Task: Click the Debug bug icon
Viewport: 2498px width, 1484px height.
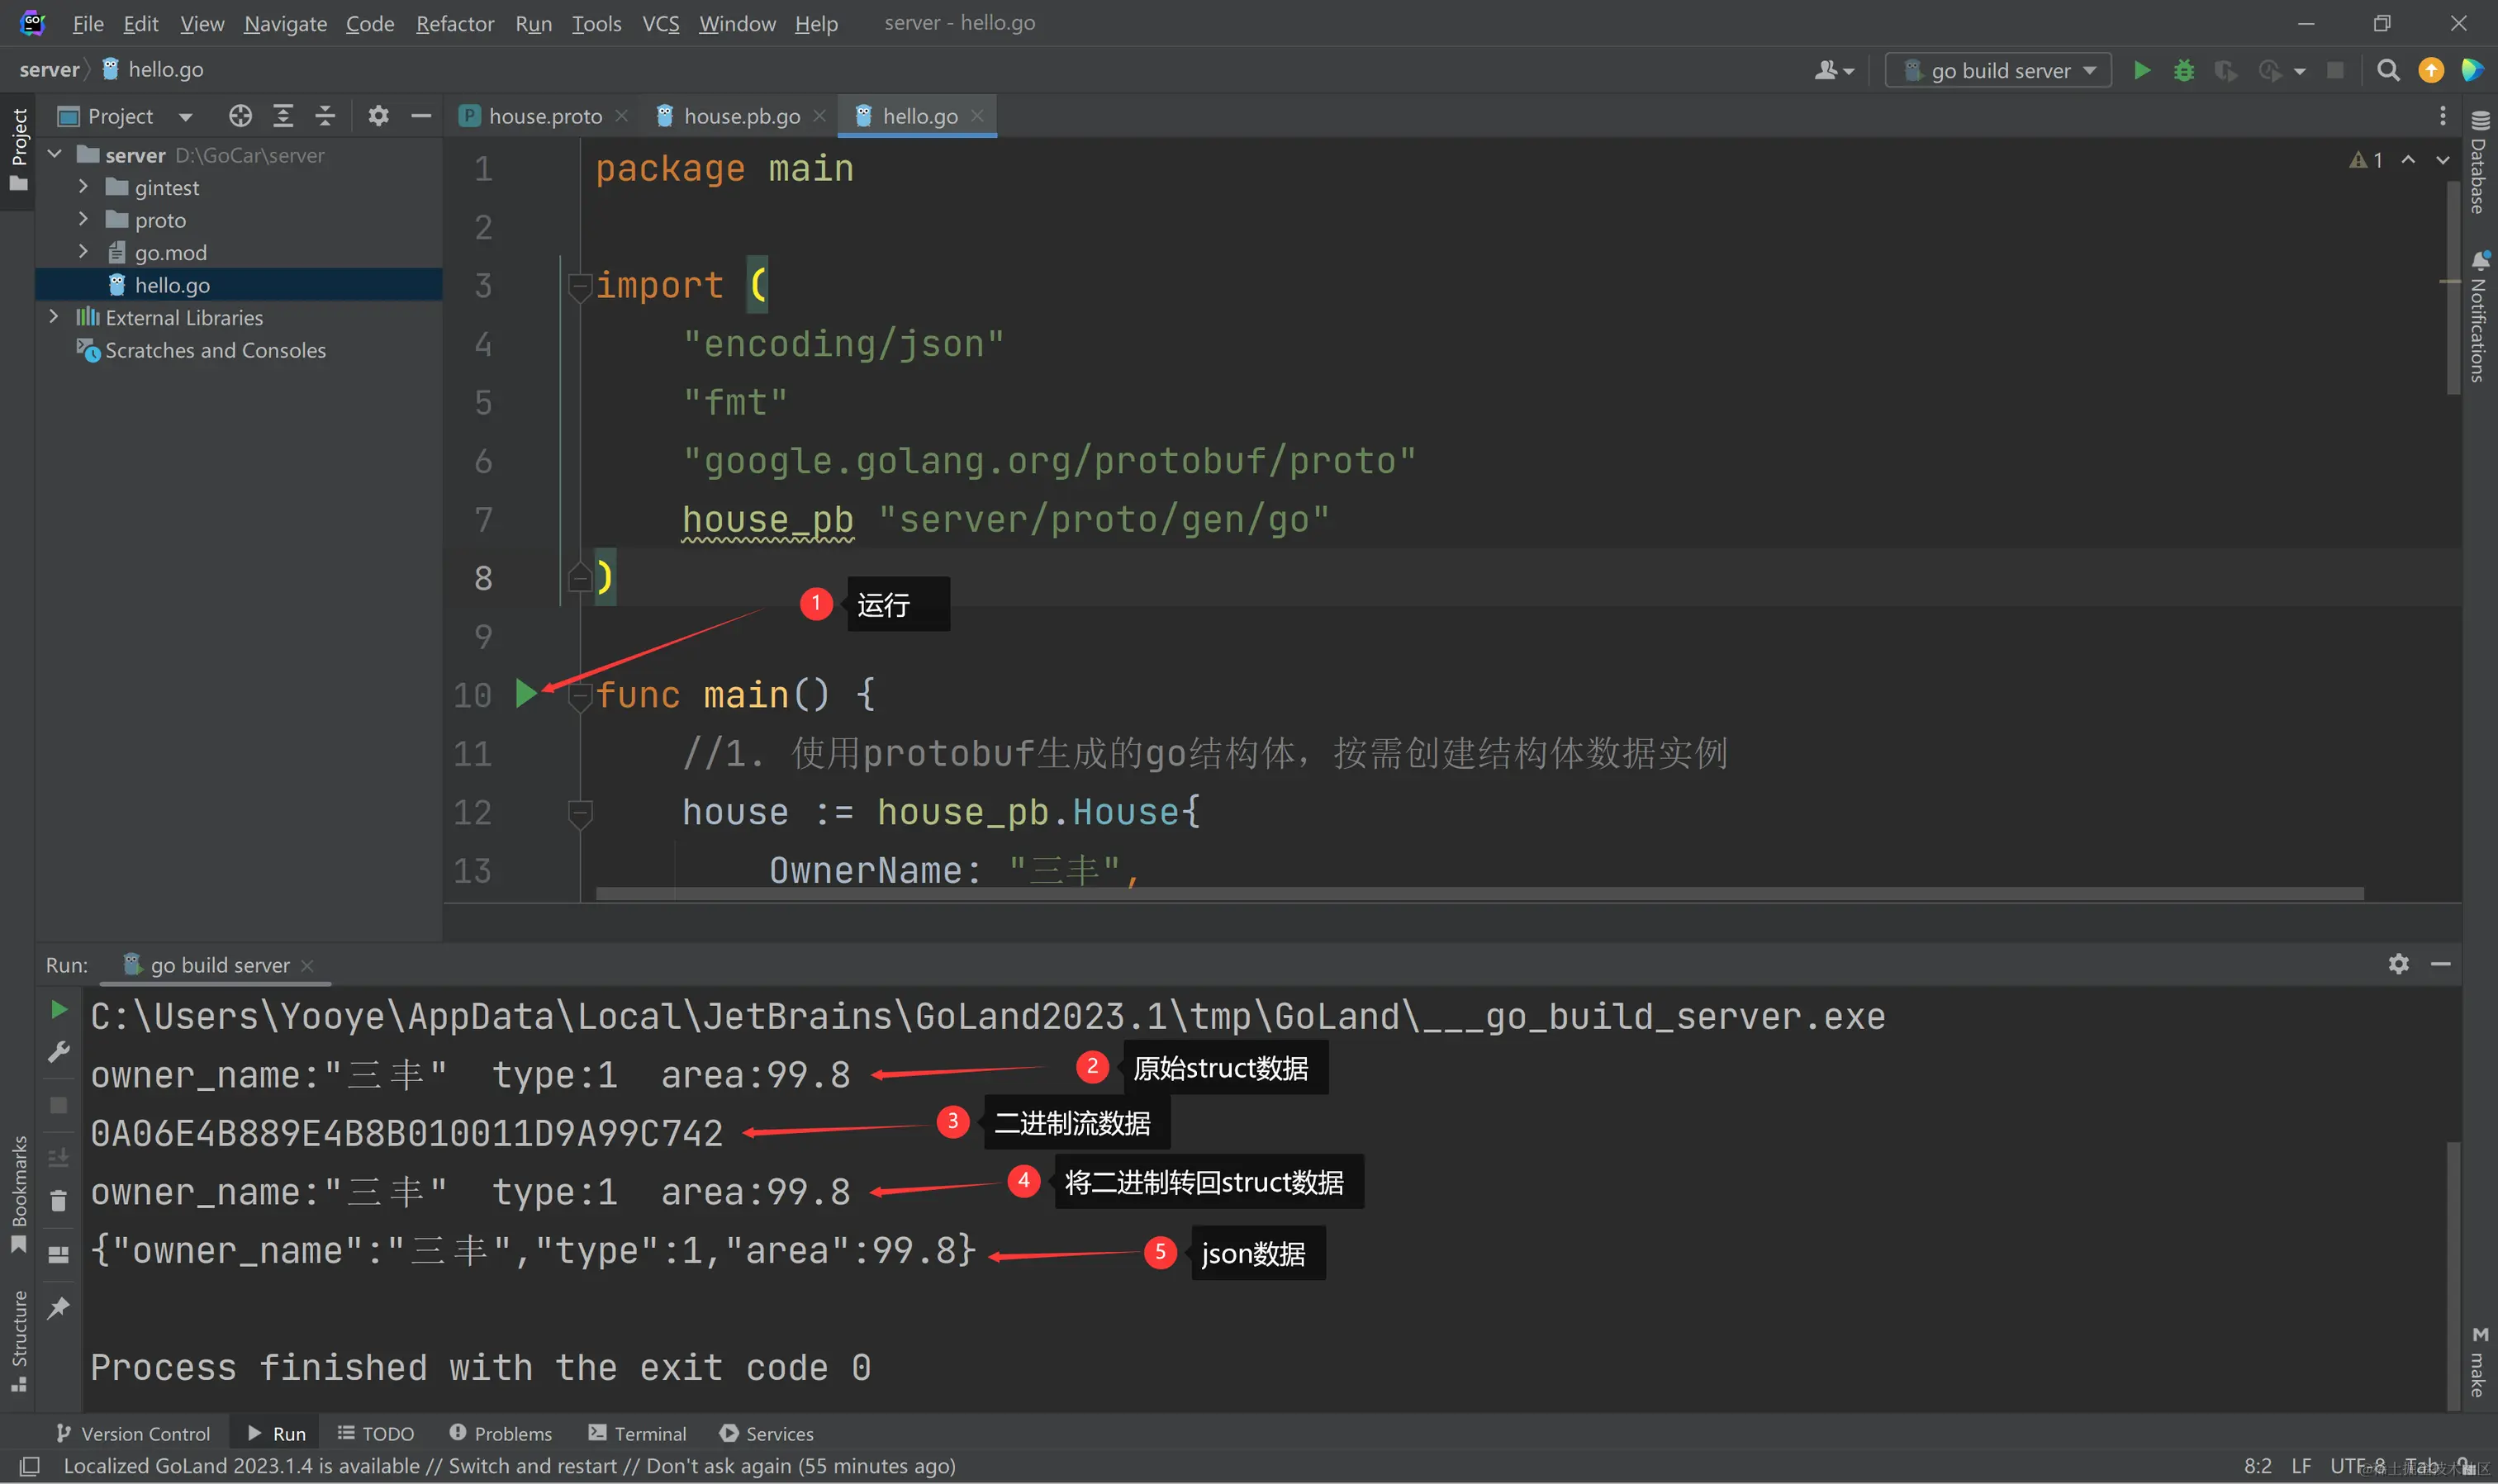Action: click(x=2183, y=70)
